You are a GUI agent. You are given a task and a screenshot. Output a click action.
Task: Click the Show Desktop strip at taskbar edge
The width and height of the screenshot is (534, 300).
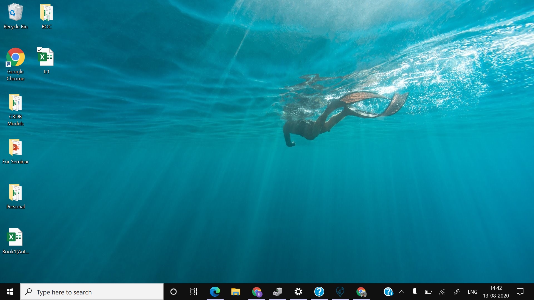click(x=533, y=292)
